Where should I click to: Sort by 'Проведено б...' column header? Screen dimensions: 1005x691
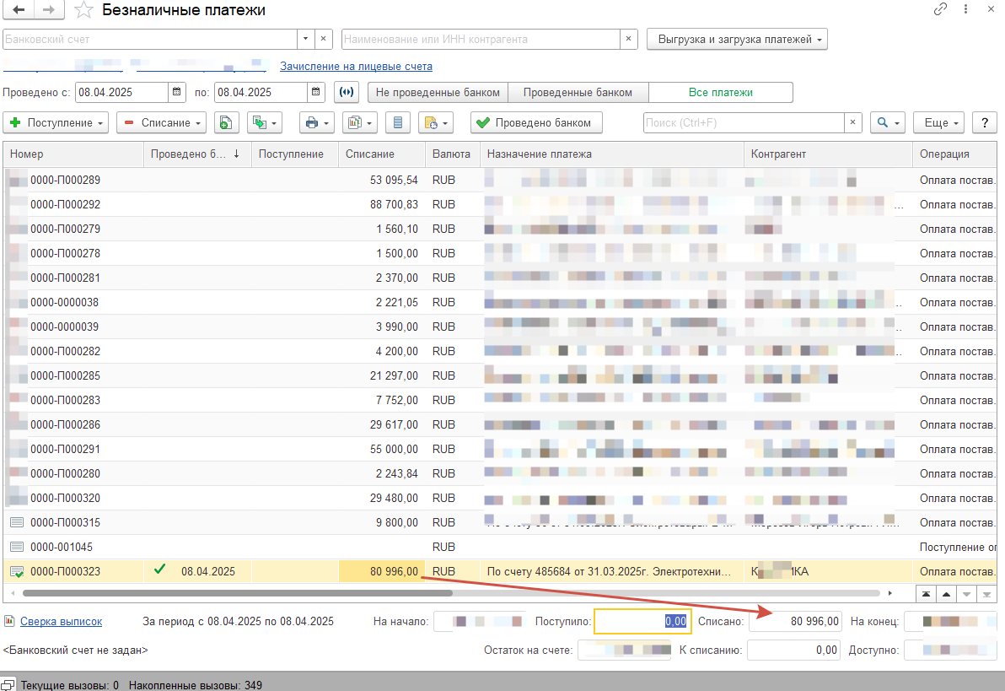pyautogui.click(x=197, y=154)
